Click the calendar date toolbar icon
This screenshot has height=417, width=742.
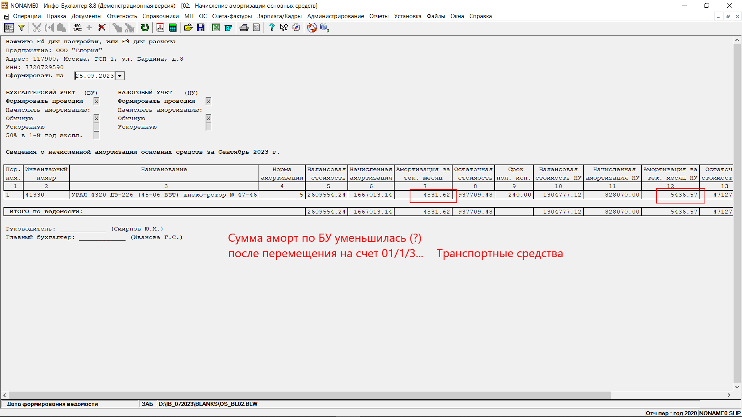(x=160, y=27)
